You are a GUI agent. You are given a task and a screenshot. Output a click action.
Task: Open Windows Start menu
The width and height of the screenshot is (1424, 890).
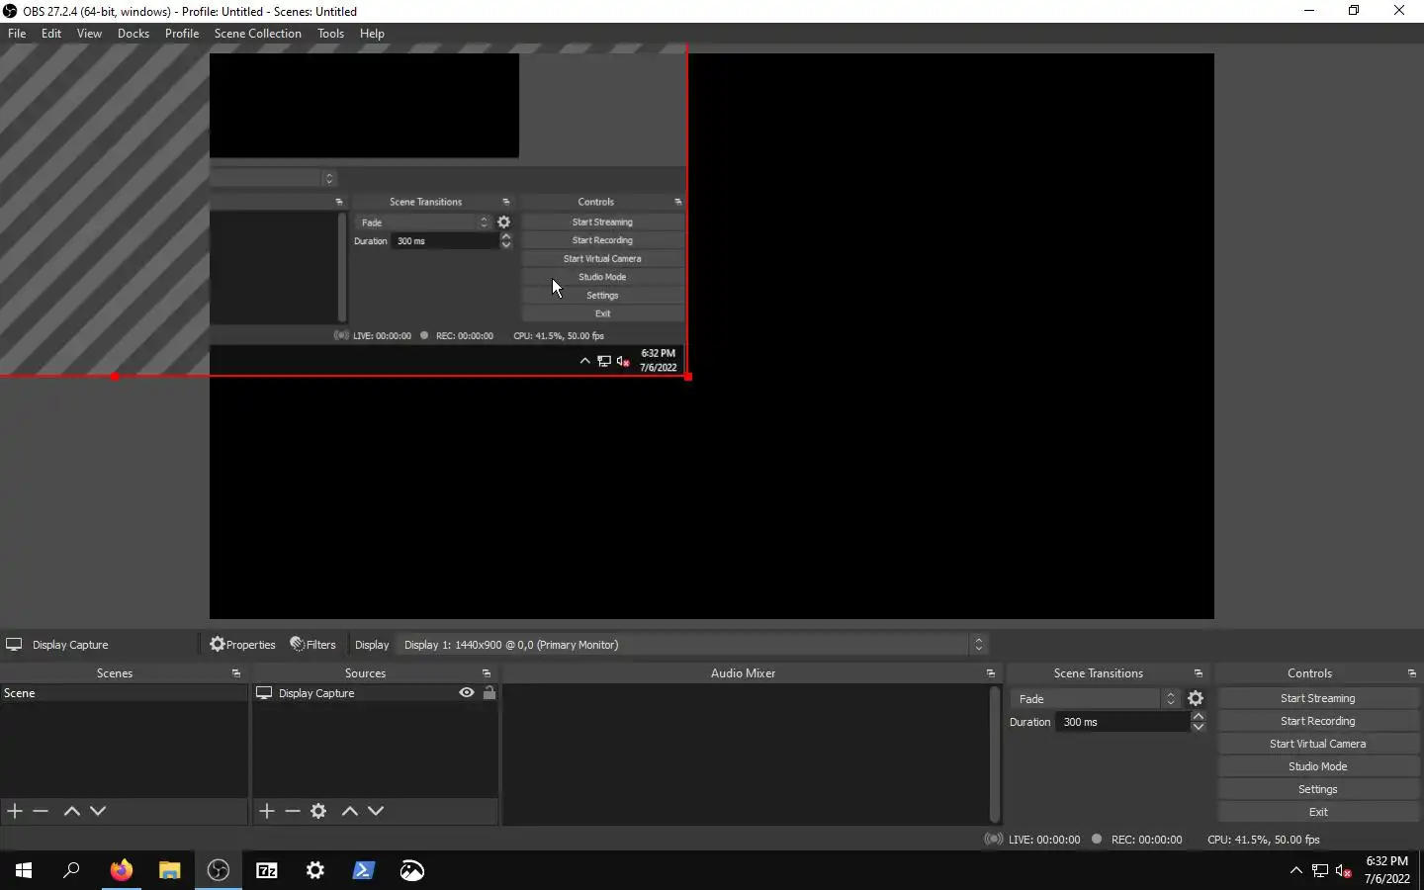(x=24, y=870)
